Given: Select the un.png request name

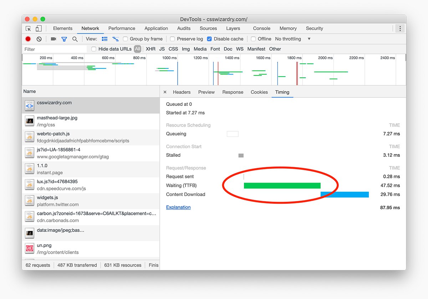Looking at the screenshot, I should [44, 246].
